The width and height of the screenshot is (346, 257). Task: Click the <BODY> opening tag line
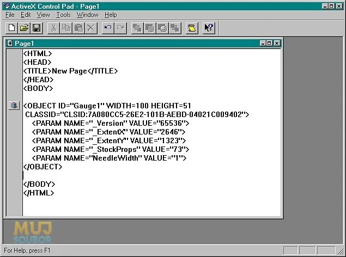(x=38, y=88)
